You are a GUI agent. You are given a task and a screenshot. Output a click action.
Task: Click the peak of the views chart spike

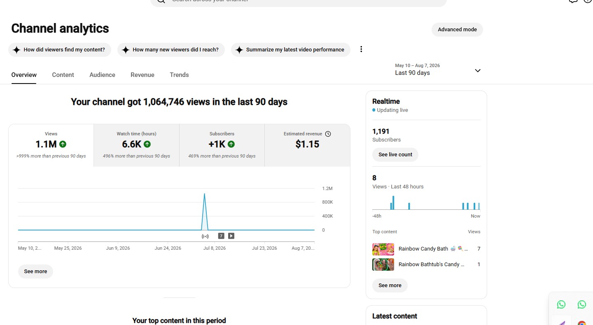point(204,194)
